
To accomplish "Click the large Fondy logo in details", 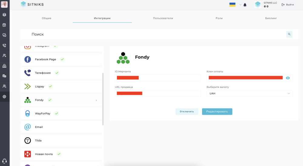I will (x=123, y=58).
